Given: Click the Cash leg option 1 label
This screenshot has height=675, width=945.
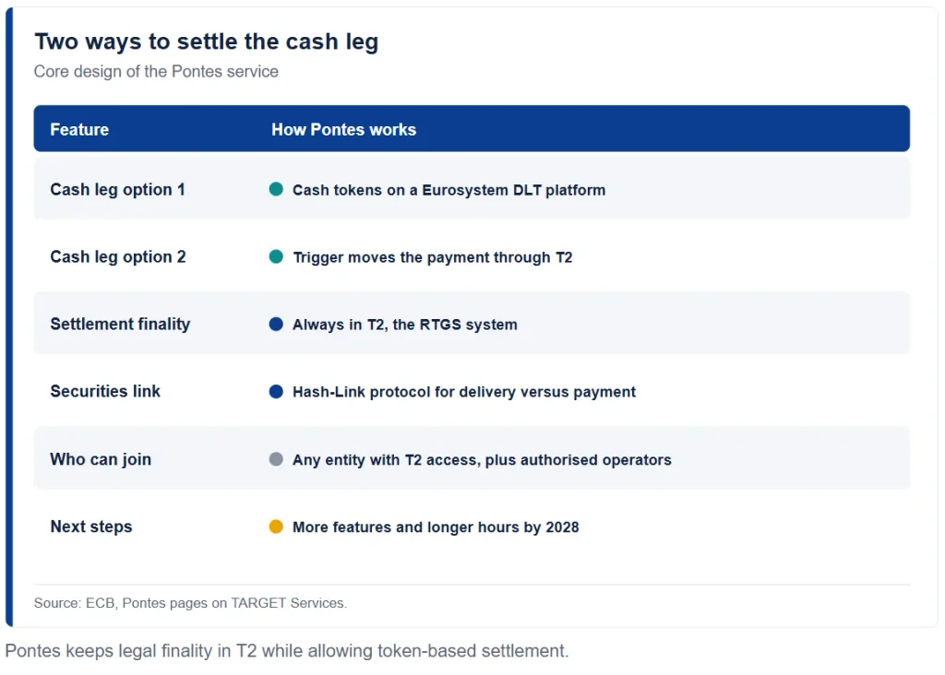Looking at the screenshot, I should click(x=117, y=190).
